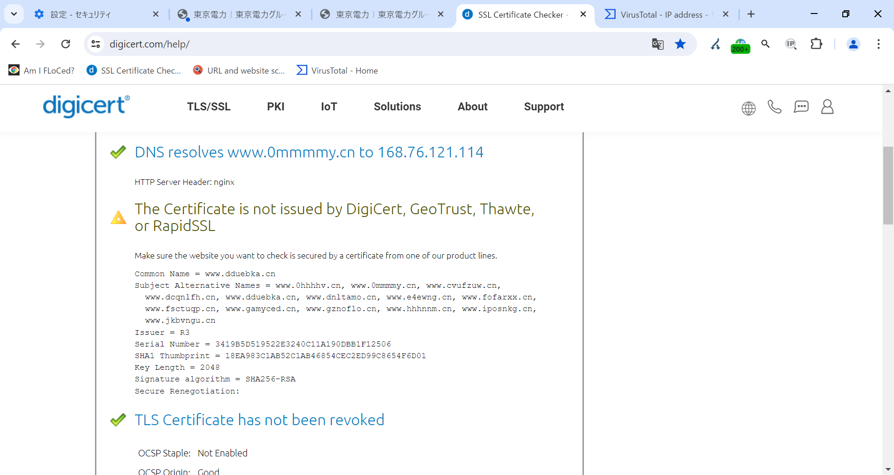The width and height of the screenshot is (894, 475).
Task: Open the Solutions navigation menu
Action: tap(397, 107)
